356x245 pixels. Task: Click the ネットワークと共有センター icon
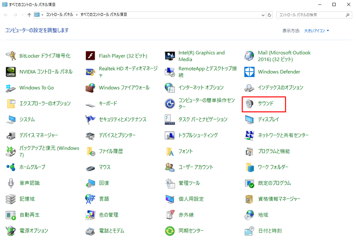249,135
